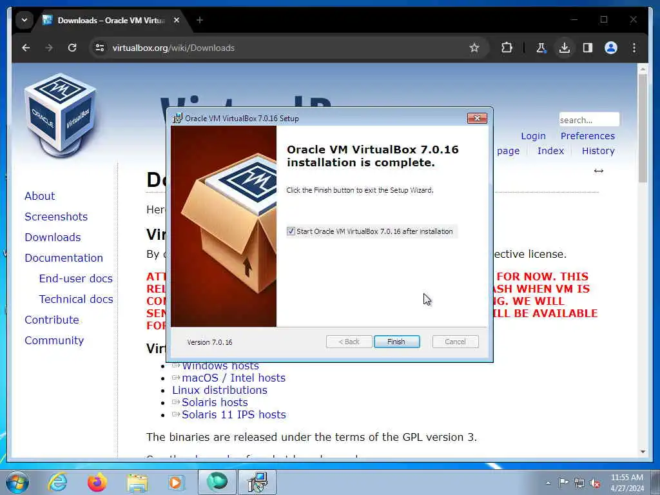Bookmark this page with the star icon
This screenshot has width=660, height=495.
[x=474, y=48]
